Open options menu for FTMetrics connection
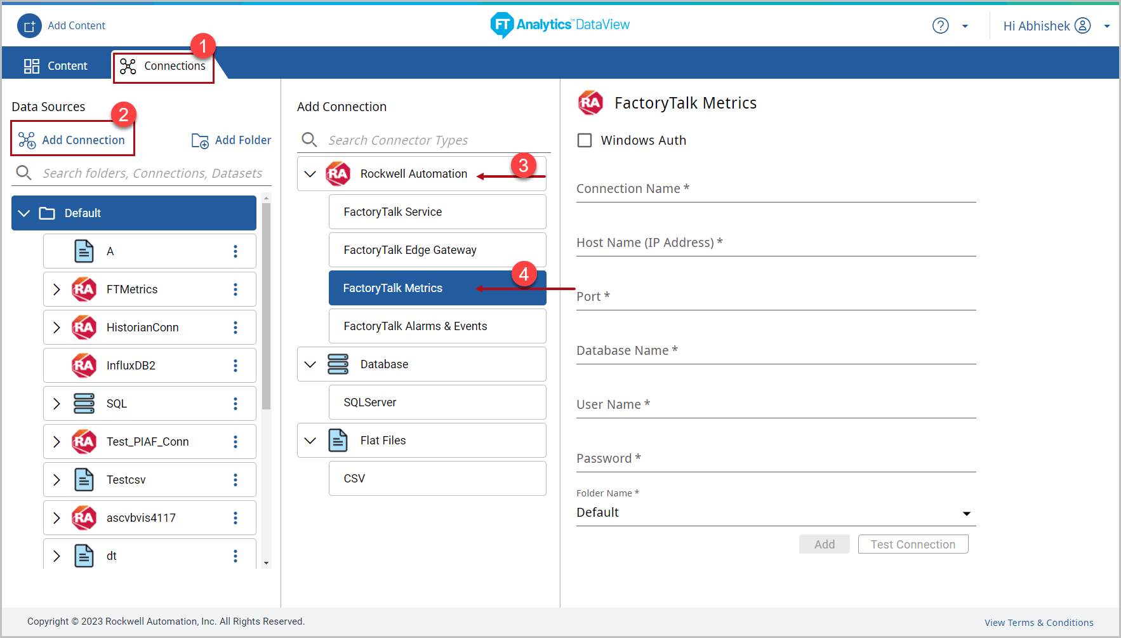 [235, 289]
